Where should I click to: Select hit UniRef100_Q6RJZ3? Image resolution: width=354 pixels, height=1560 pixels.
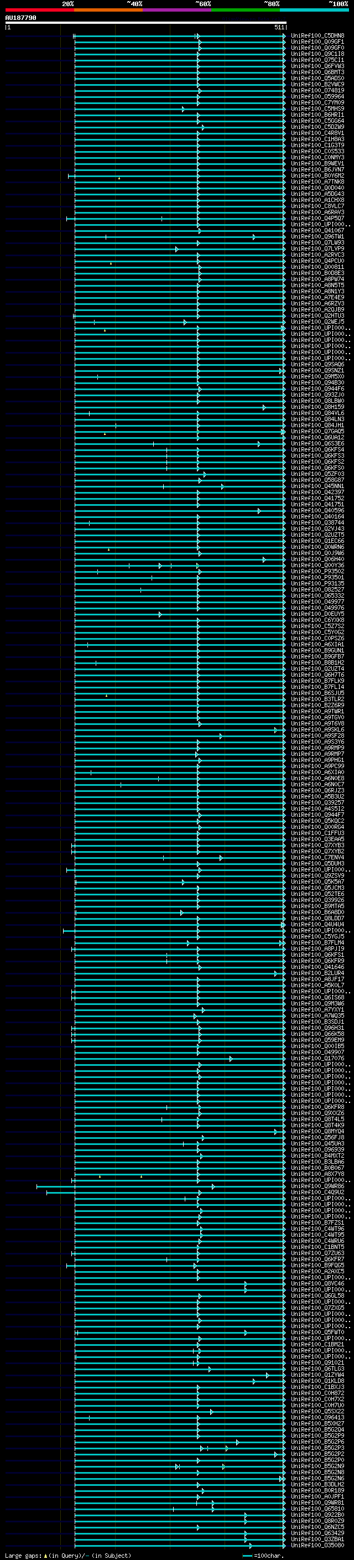(317, 790)
